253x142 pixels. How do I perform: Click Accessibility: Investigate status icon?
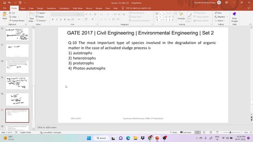pyautogui.click(x=51, y=133)
